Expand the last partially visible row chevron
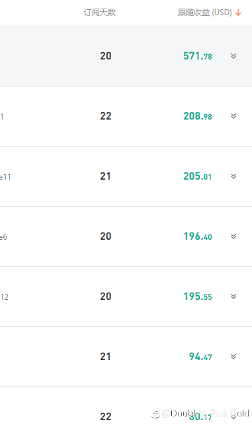Screen dimensions: 252x432 point(233,417)
